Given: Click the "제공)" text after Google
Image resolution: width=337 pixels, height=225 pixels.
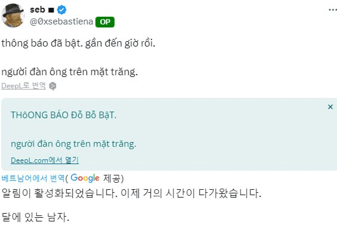Looking at the screenshot, I should pos(113,178).
